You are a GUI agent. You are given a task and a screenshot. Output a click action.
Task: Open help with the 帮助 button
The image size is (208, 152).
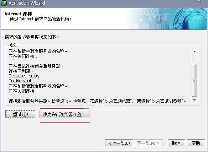(x=196, y=143)
